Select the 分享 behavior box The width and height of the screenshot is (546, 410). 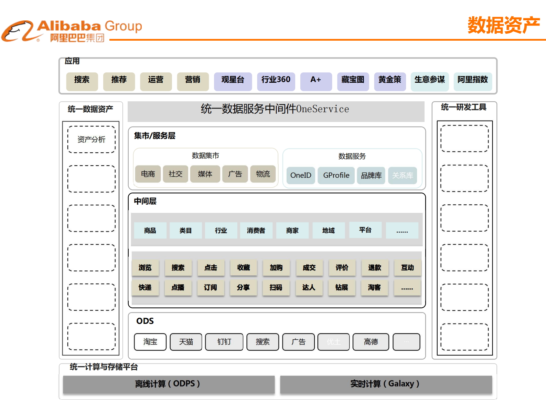click(x=243, y=287)
